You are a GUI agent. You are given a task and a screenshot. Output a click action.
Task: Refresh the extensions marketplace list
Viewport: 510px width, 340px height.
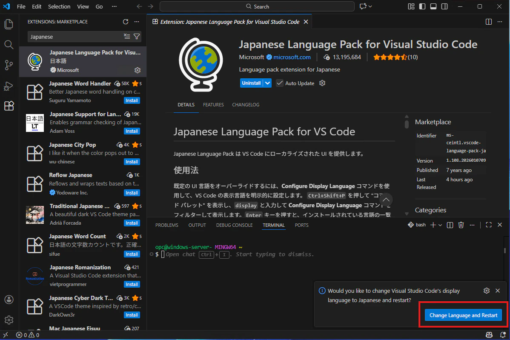click(126, 22)
